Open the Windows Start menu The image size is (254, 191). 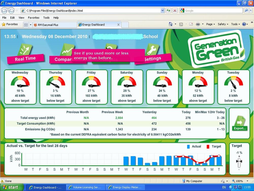click(11, 187)
